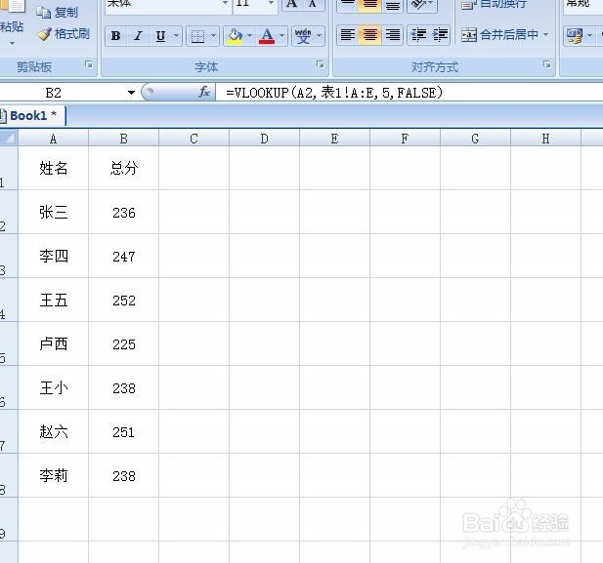Screen dimensions: 603x563
Task: Toggle italic formatting
Action: click(138, 36)
